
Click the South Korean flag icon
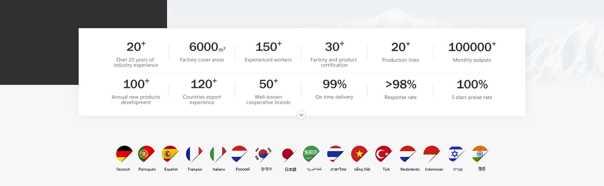click(263, 154)
